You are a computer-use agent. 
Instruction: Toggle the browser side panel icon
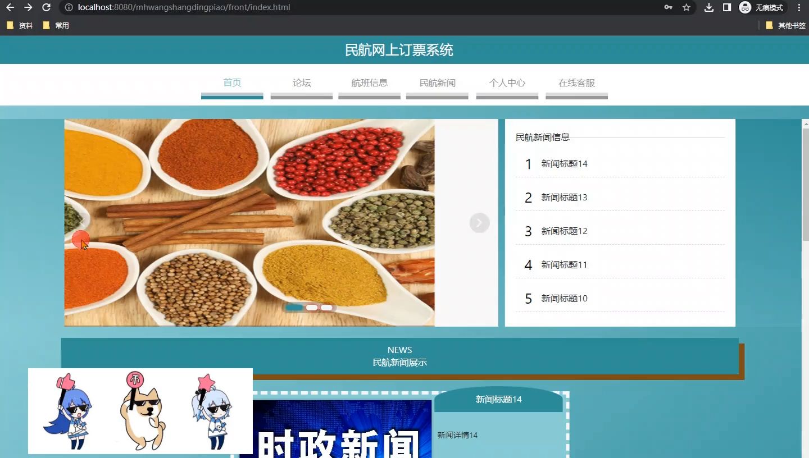tap(726, 7)
